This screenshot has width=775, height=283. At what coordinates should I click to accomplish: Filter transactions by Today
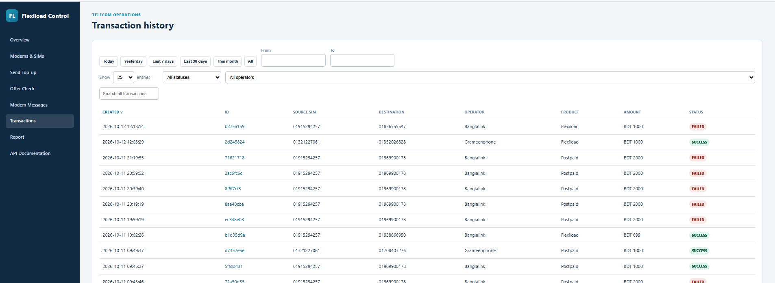coord(109,61)
